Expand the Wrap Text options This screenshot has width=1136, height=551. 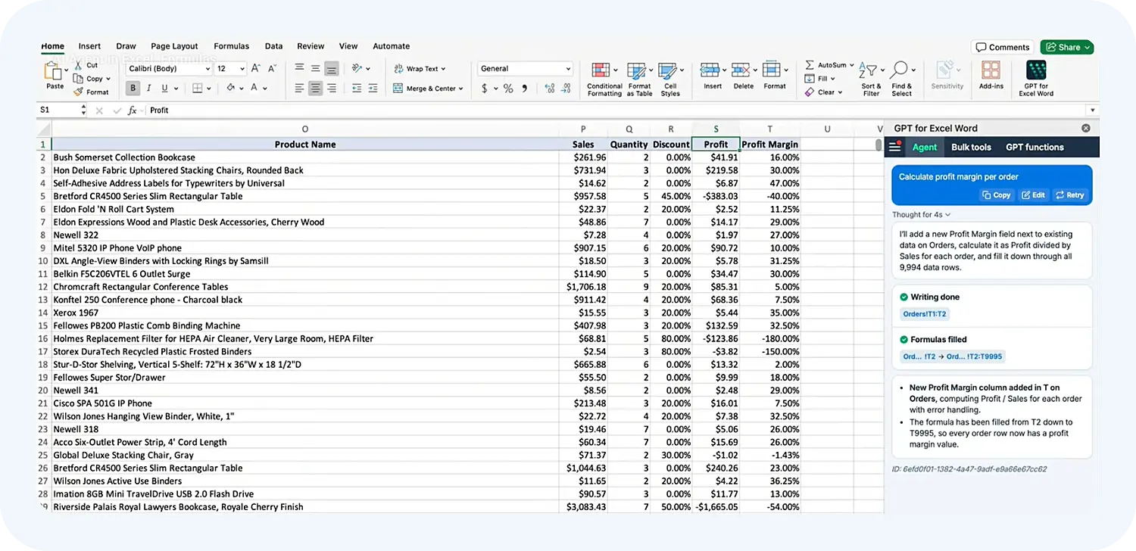443,69
